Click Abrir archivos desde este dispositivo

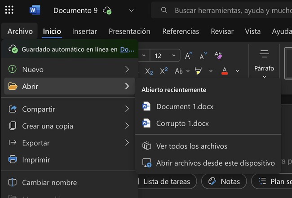[x=215, y=163]
